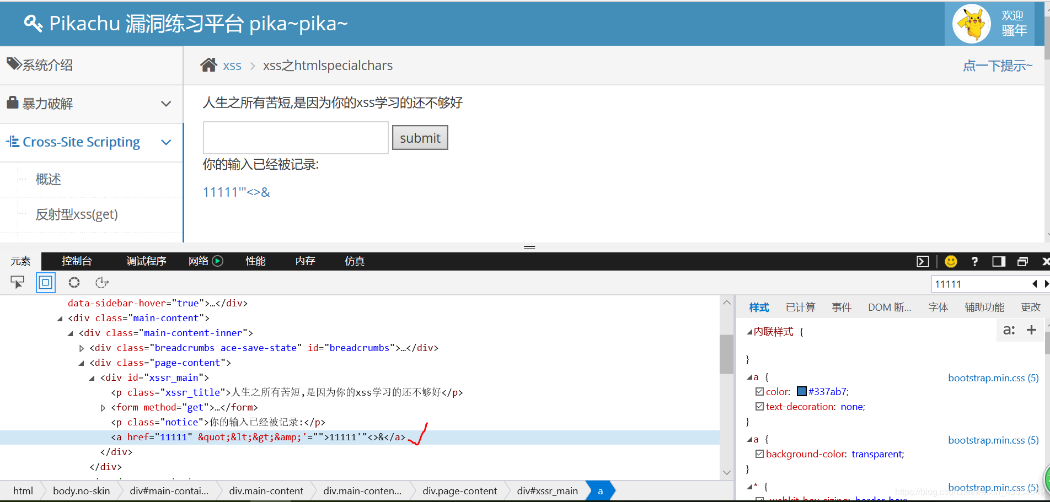Expand the form method=get node
Viewport: 1050px width, 502px height.
coord(103,408)
